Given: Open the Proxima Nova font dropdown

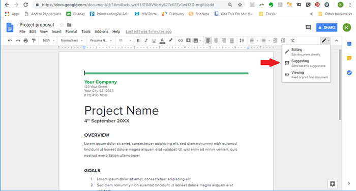Looking at the screenshot, I should coord(101,41).
